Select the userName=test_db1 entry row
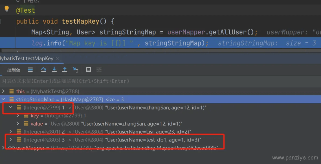321x164 pixels. 160,140
